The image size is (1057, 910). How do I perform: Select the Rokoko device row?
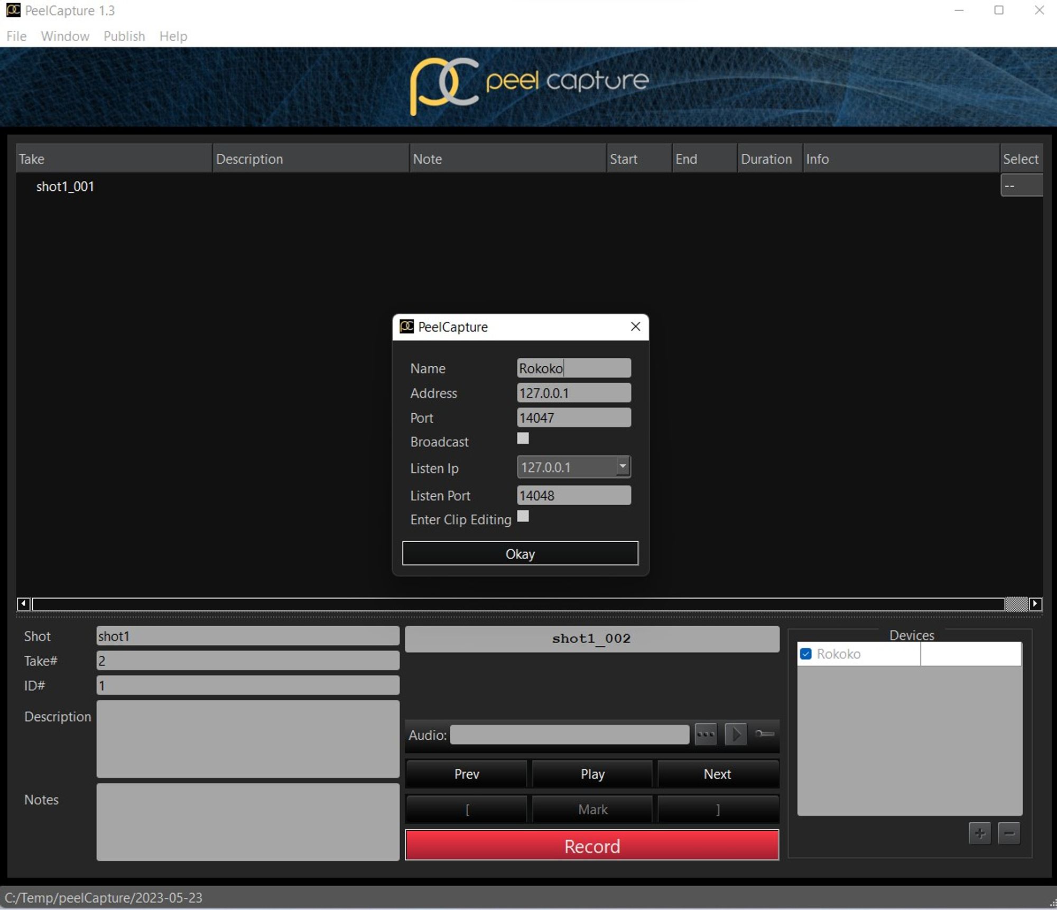pos(909,654)
